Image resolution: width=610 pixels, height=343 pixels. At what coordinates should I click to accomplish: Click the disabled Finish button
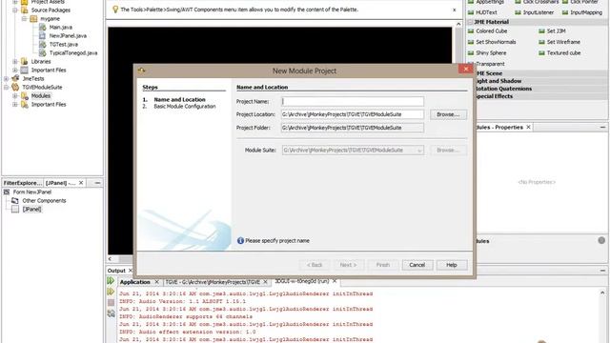[x=383, y=265]
